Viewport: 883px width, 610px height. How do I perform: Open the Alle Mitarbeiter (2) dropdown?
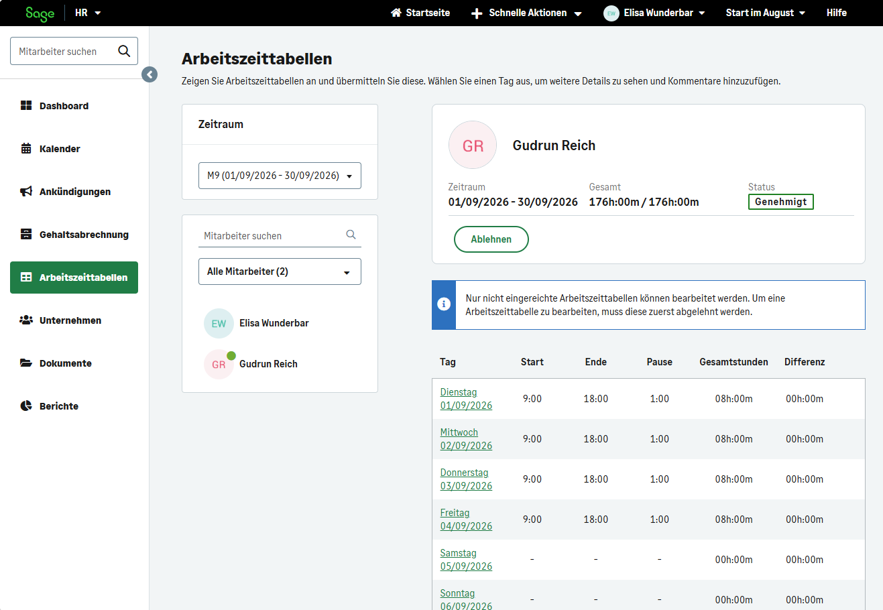(280, 271)
